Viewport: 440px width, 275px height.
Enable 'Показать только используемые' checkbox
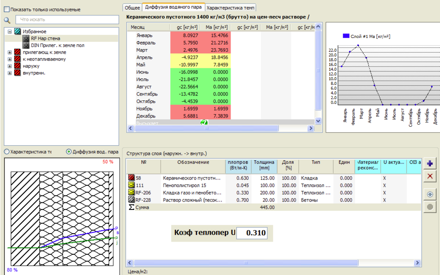pos(7,9)
